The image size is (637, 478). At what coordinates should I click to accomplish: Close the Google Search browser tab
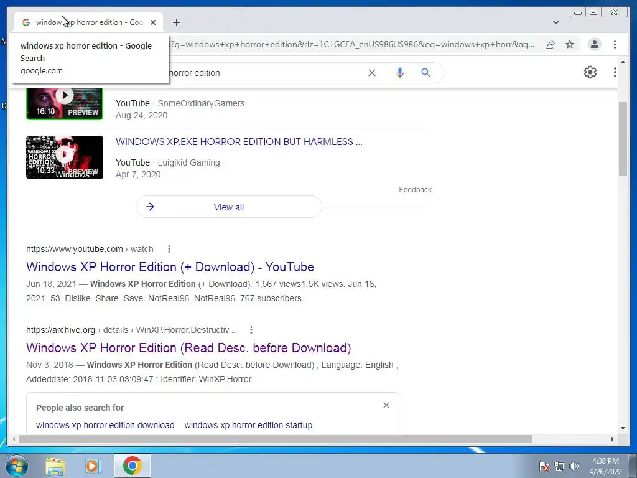click(x=153, y=22)
